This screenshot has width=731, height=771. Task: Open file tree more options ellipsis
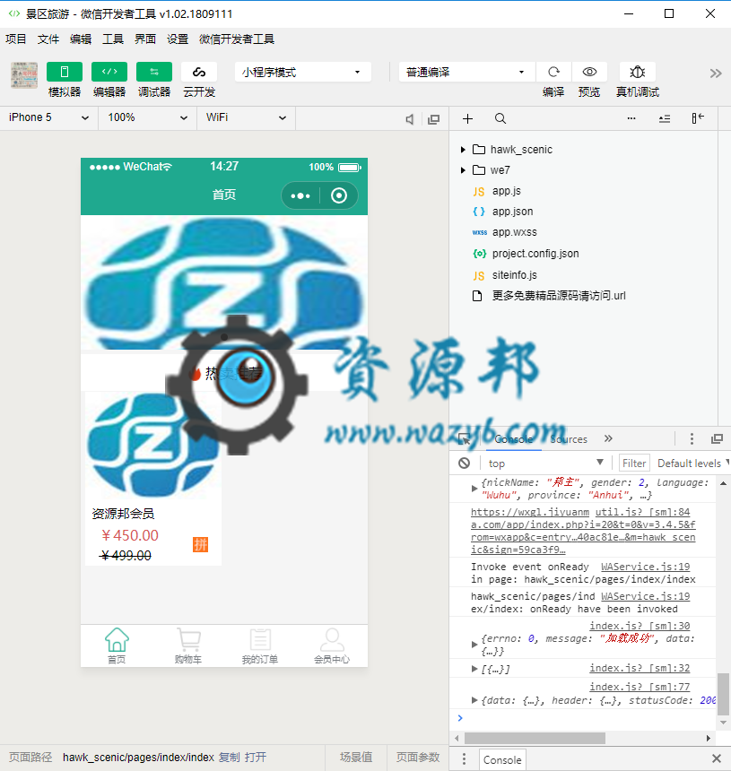coord(631,118)
